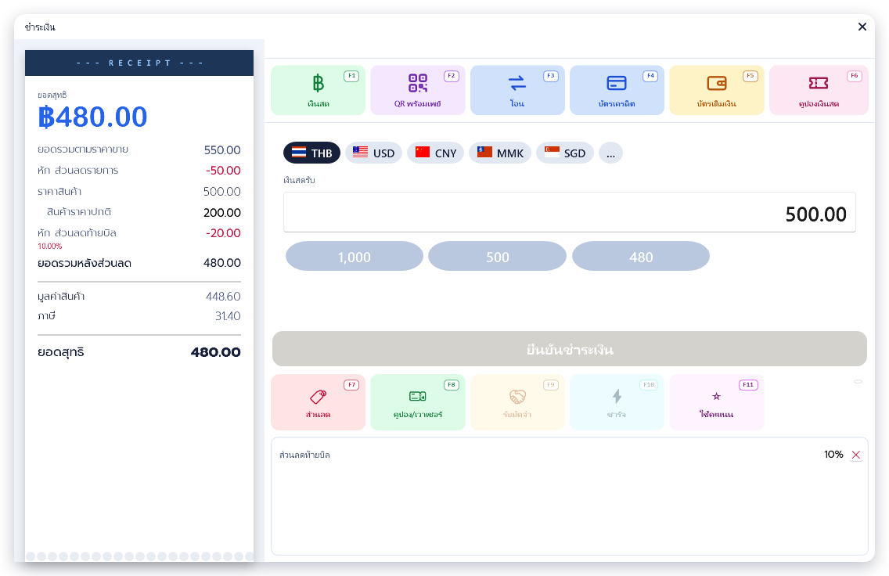The width and height of the screenshot is (889, 576).
Task: Select THB currency
Action: [311, 153]
